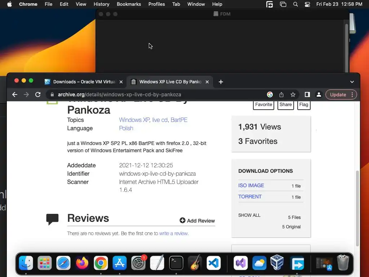
Task: Open Chrome profile icon
Action: point(319,95)
